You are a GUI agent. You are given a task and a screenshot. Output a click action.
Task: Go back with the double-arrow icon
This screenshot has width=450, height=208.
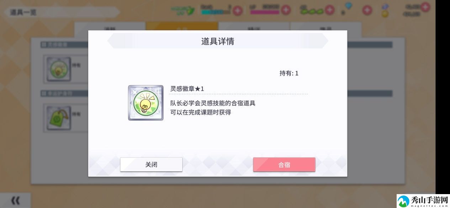pos(15,201)
